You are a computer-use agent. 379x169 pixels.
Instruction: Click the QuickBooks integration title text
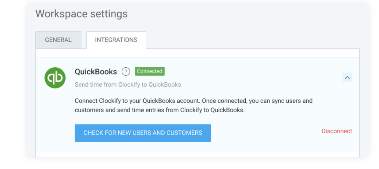coord(96,72)
